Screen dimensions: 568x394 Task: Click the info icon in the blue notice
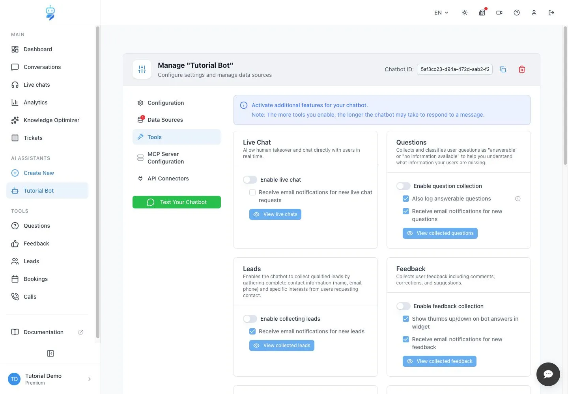click(x=244, y=105)
